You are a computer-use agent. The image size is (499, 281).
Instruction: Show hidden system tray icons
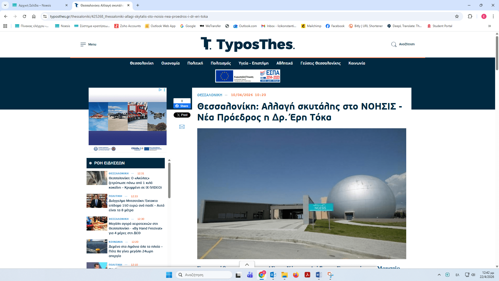(439, 275)
